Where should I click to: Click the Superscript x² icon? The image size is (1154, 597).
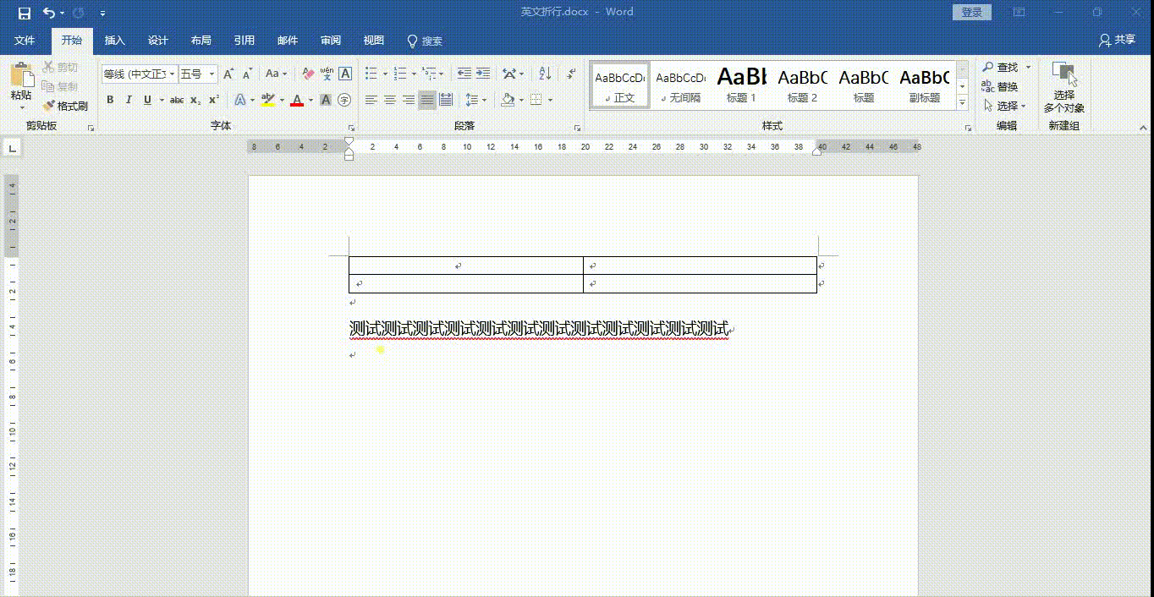pyautogui.click(x=214, y=100)
